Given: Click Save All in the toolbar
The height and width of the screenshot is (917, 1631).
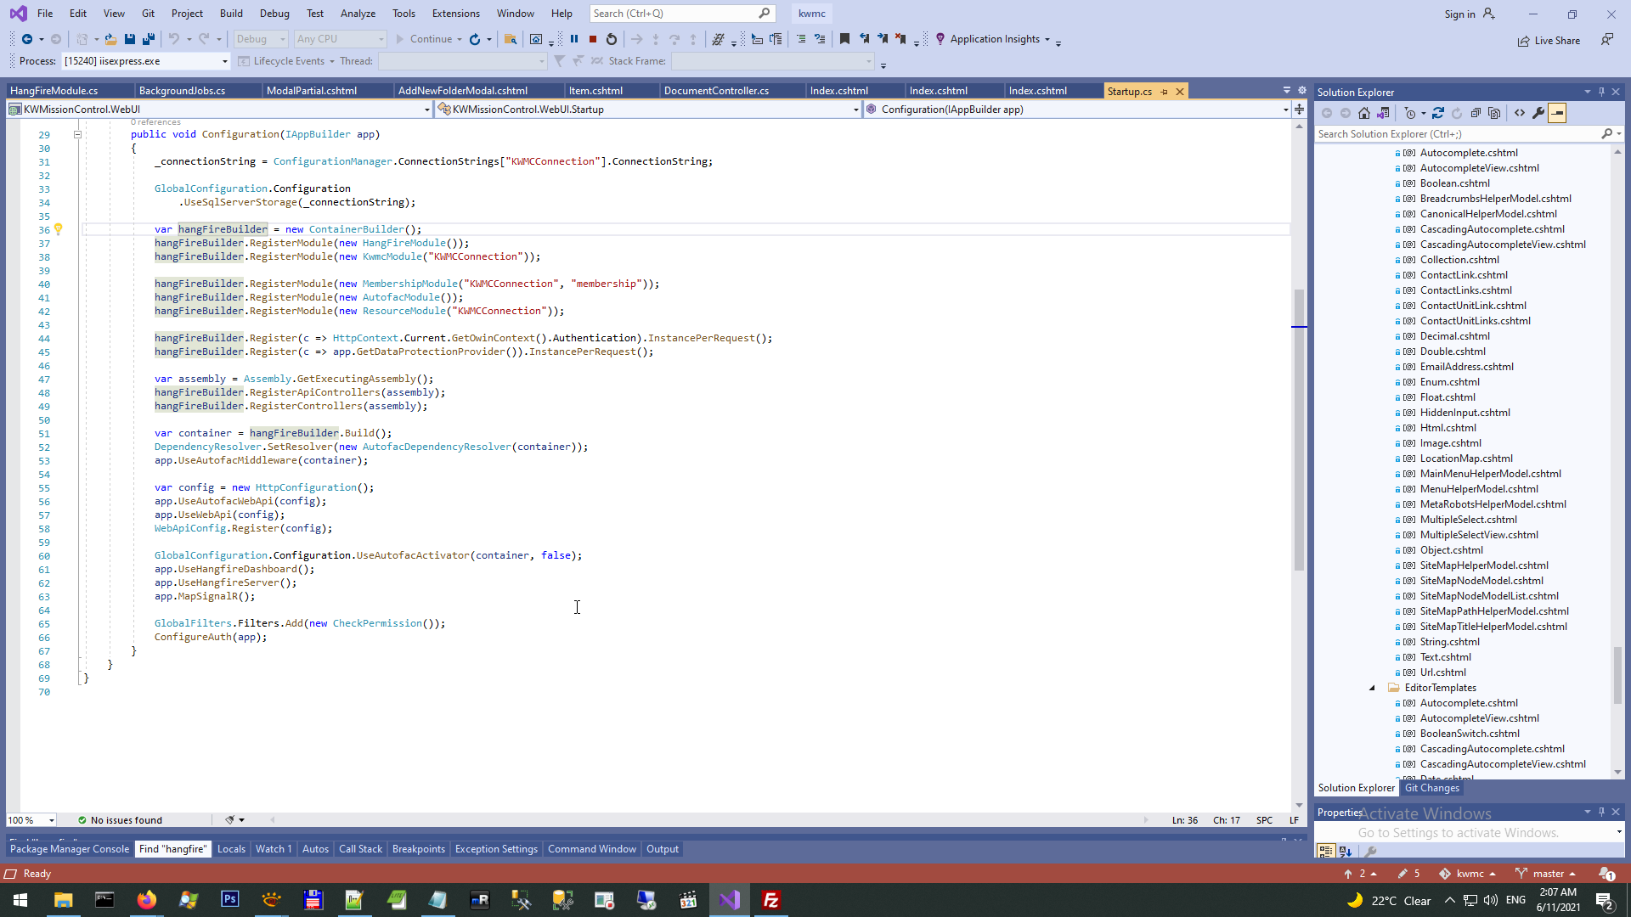Looking at the screenshot, I should 148,39.
